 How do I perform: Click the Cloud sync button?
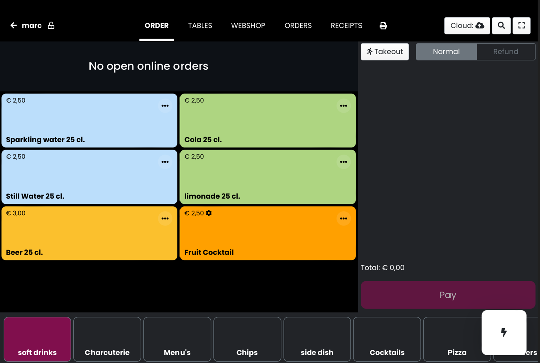[x=467, y=26]
